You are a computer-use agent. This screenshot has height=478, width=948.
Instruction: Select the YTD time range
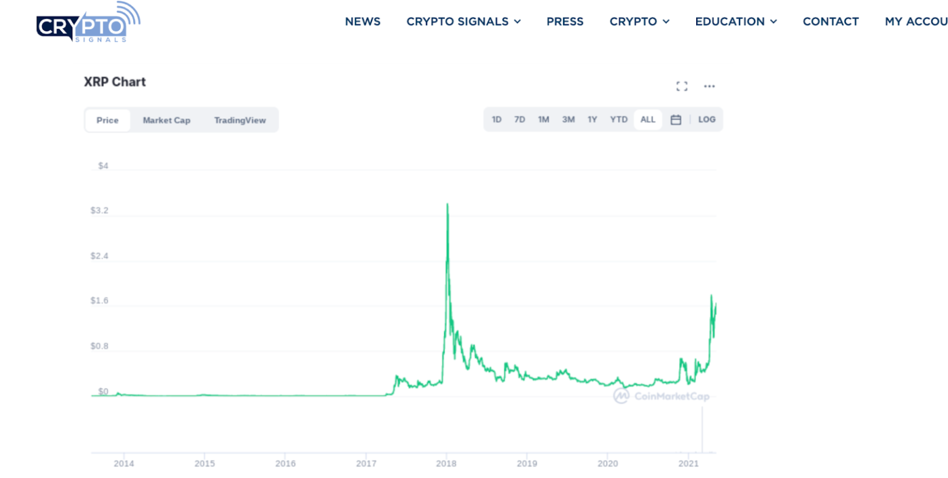pyautogui.click(x=618, y=119)
